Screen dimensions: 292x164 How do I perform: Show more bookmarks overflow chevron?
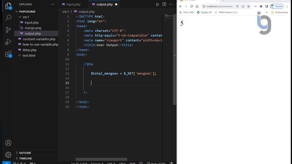[266, 12]
